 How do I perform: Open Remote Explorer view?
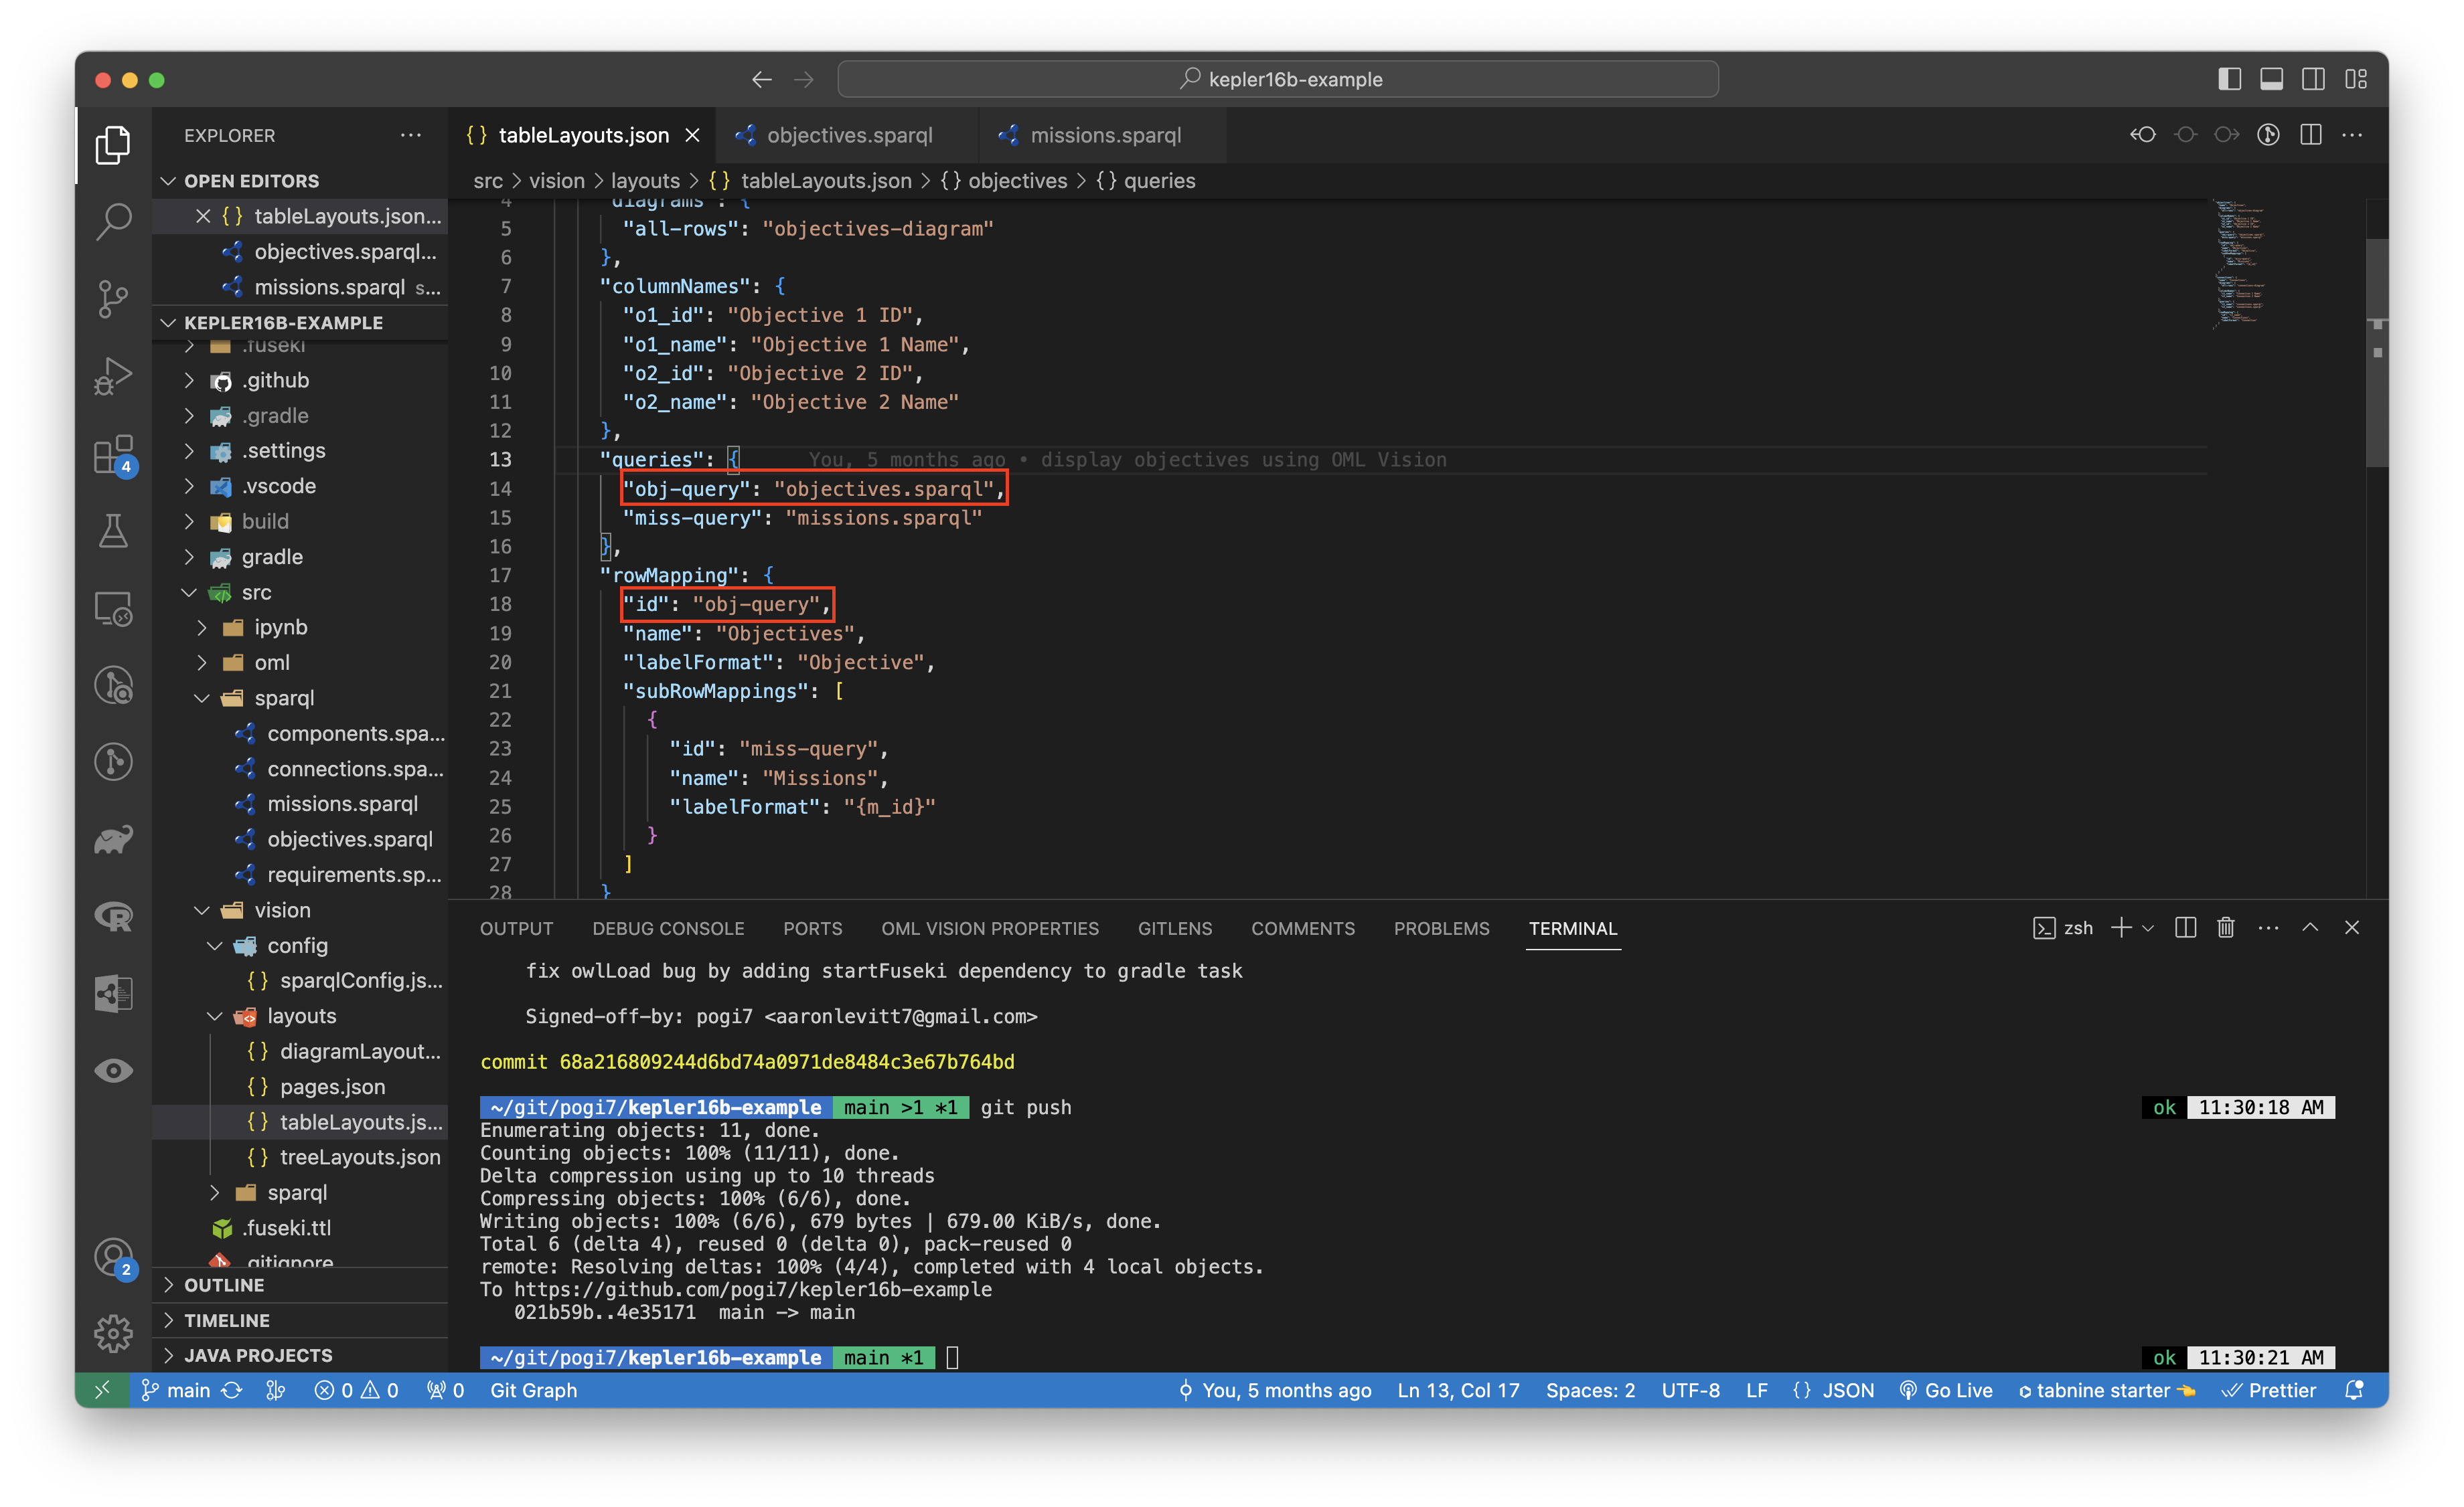coord(113,608)
